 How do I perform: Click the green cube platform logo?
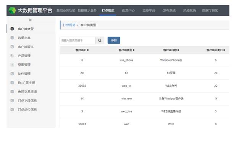click(x=12, y=10)
